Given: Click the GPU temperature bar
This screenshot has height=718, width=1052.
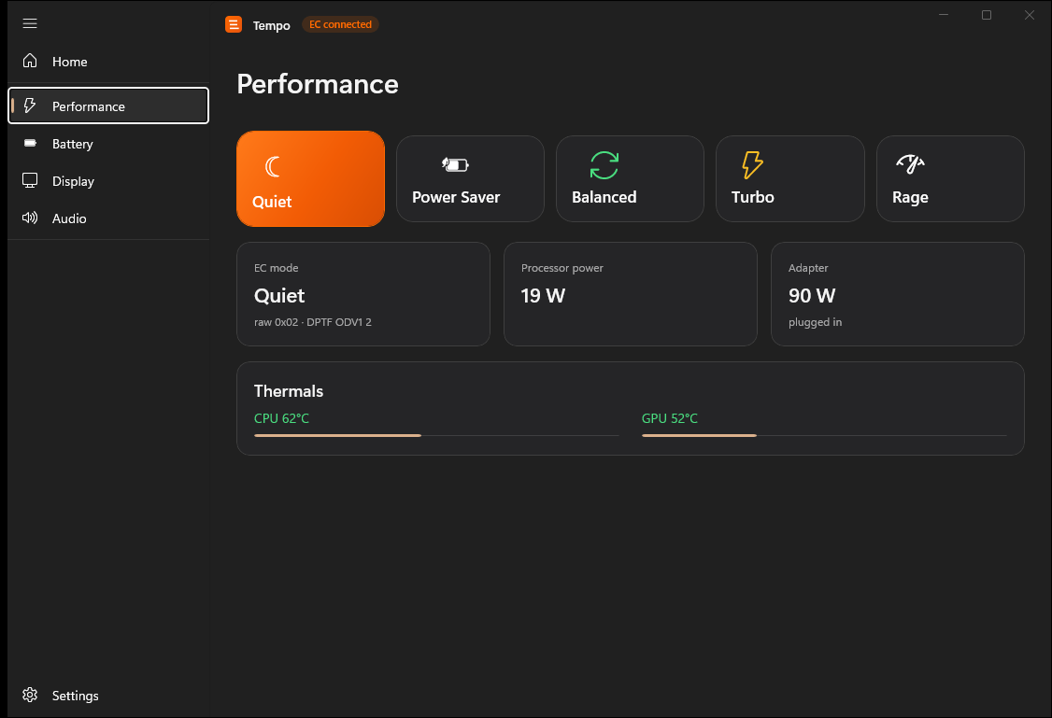Looking at the screenshot, I should (825, 436).
